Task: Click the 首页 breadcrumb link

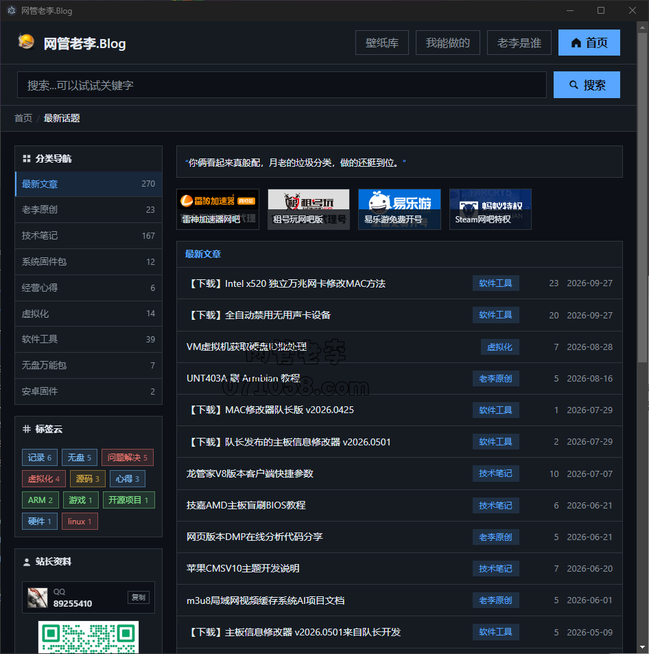Action: (x=23, y=119)
